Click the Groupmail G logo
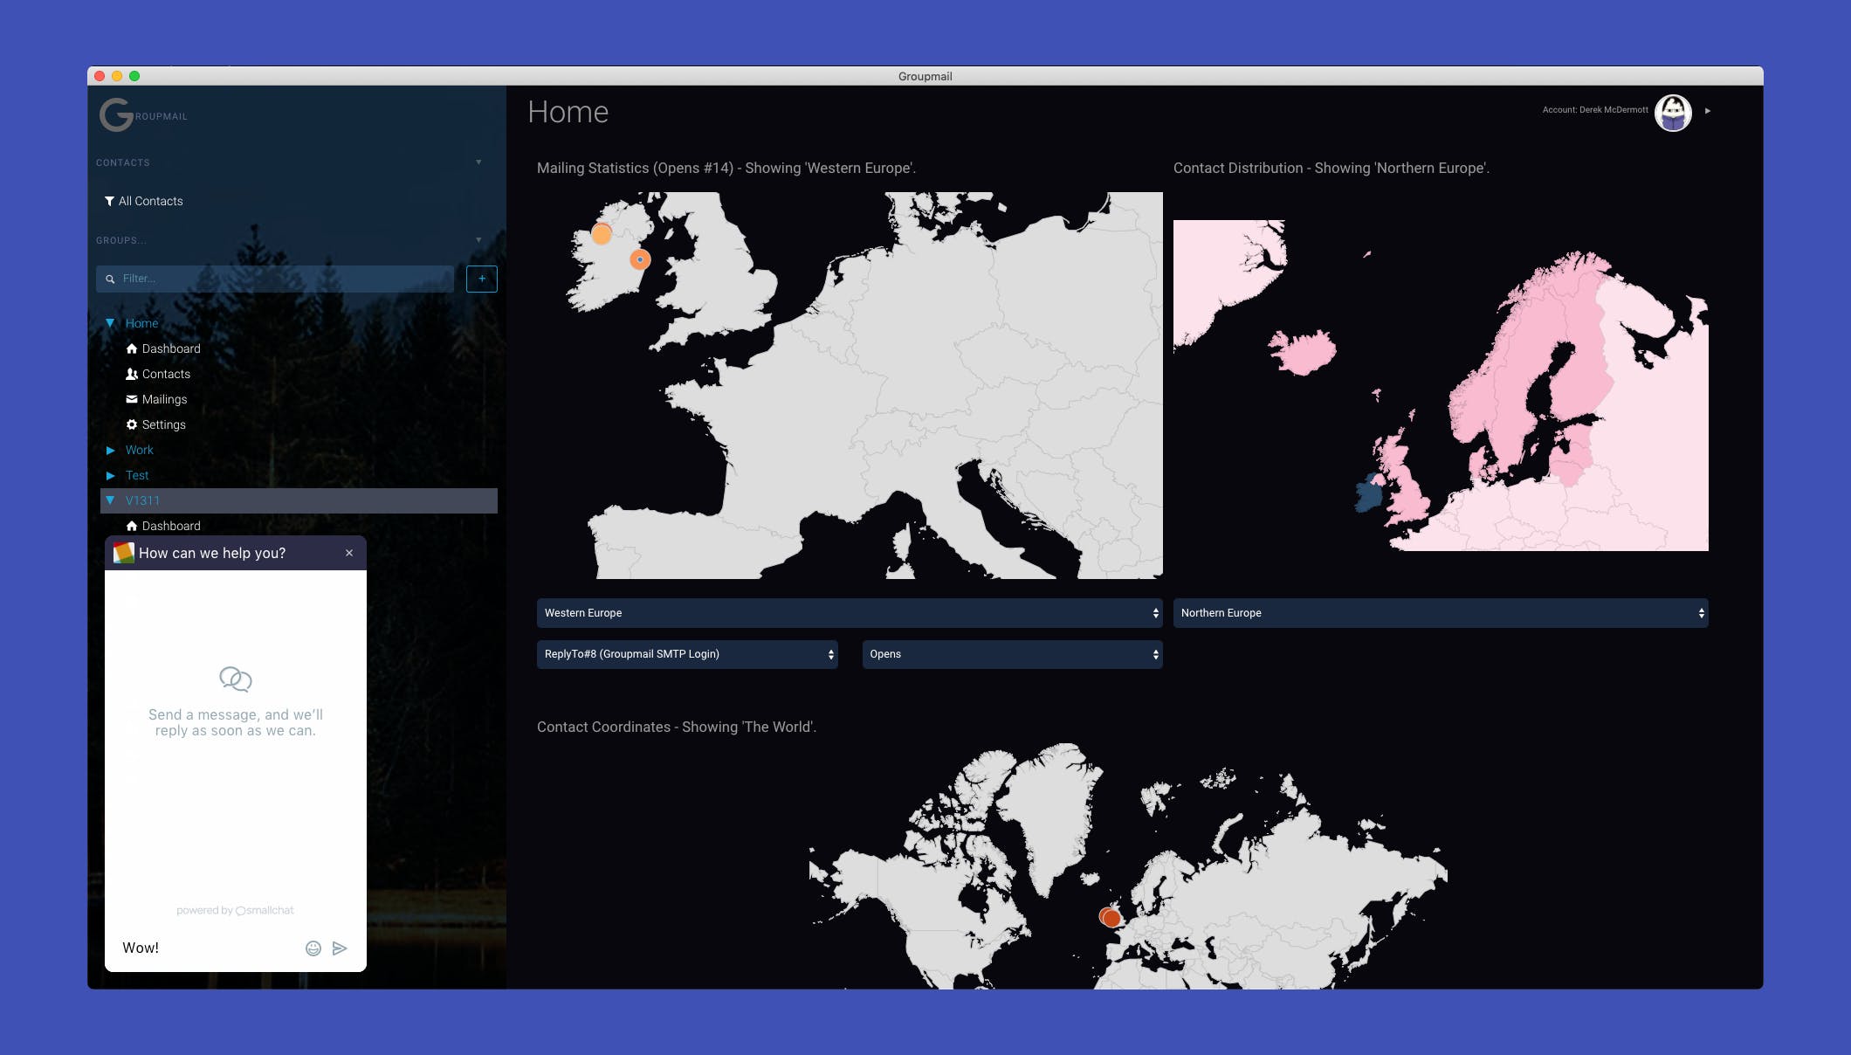The height and width of the screenshot is (1055, 1851). tap(117, 114)
